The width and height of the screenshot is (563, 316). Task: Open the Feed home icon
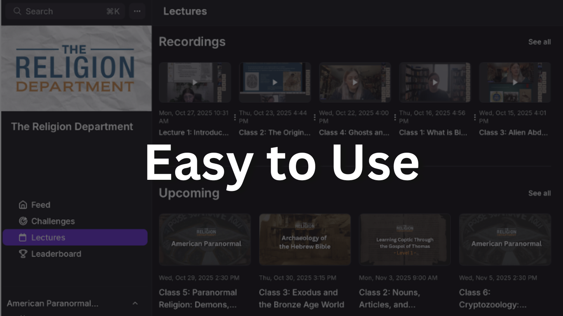(23, 205)
